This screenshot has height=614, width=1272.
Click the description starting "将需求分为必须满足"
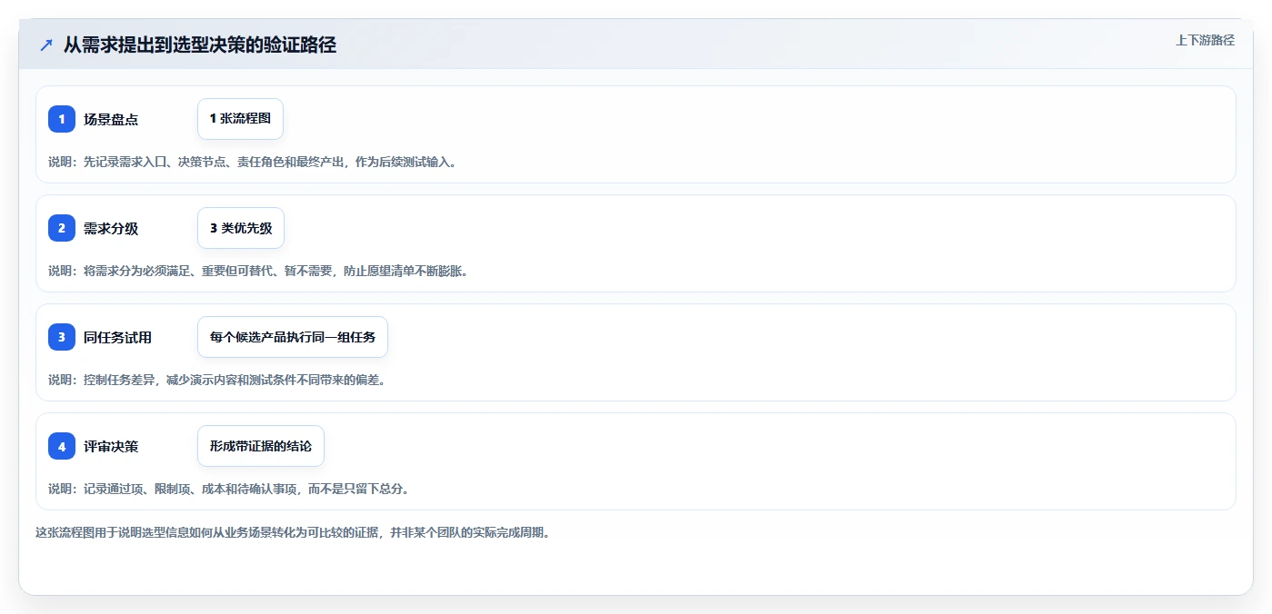258,271
